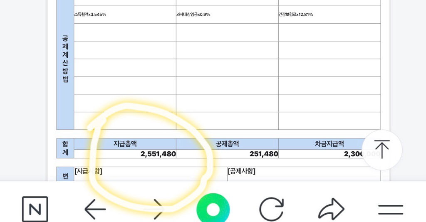Tap the 공제계산방법 row label
Screen dimensions: 426x222
coord(65,59)
